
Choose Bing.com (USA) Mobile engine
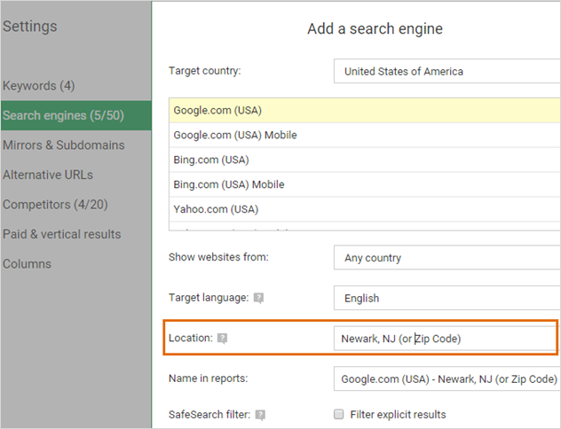coord(229,185)
